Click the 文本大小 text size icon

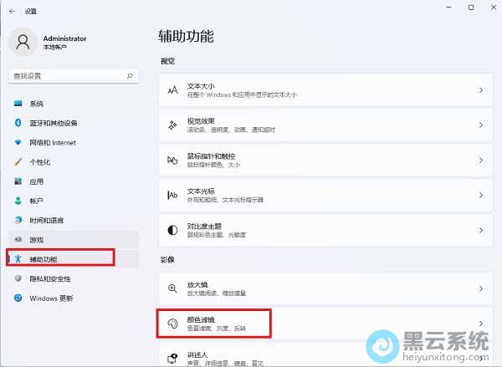[172, 89]
